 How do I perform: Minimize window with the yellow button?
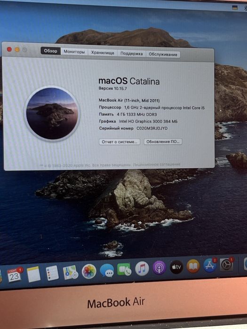click(x=17, y=50)
